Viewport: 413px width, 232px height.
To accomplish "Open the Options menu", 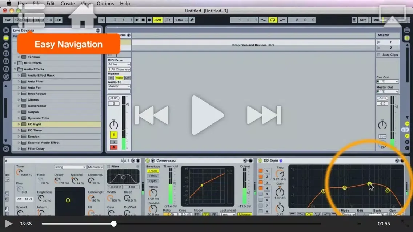I will (x=105, y=3).
